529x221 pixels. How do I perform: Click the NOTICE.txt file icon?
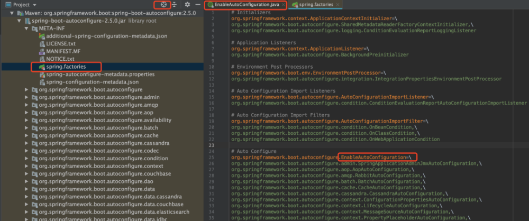(42, 59)
